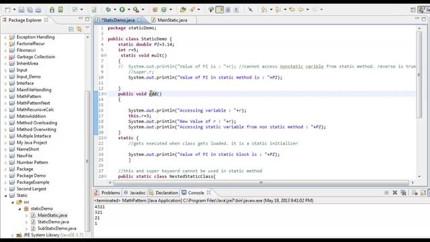
Task: Open the New Java Class dropdown arrow
Action: [x=171, y=9]
